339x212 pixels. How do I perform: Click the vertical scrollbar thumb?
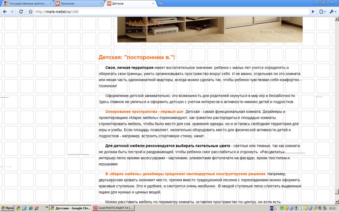[x=337, y=192]
